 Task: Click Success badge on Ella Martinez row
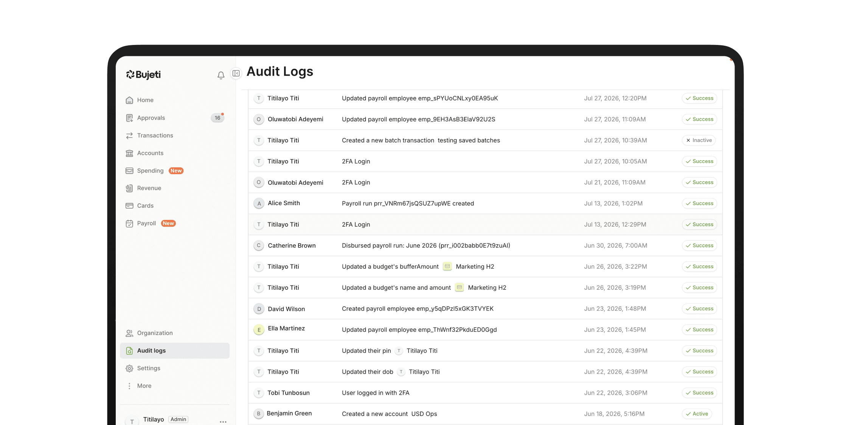point(700,330)
